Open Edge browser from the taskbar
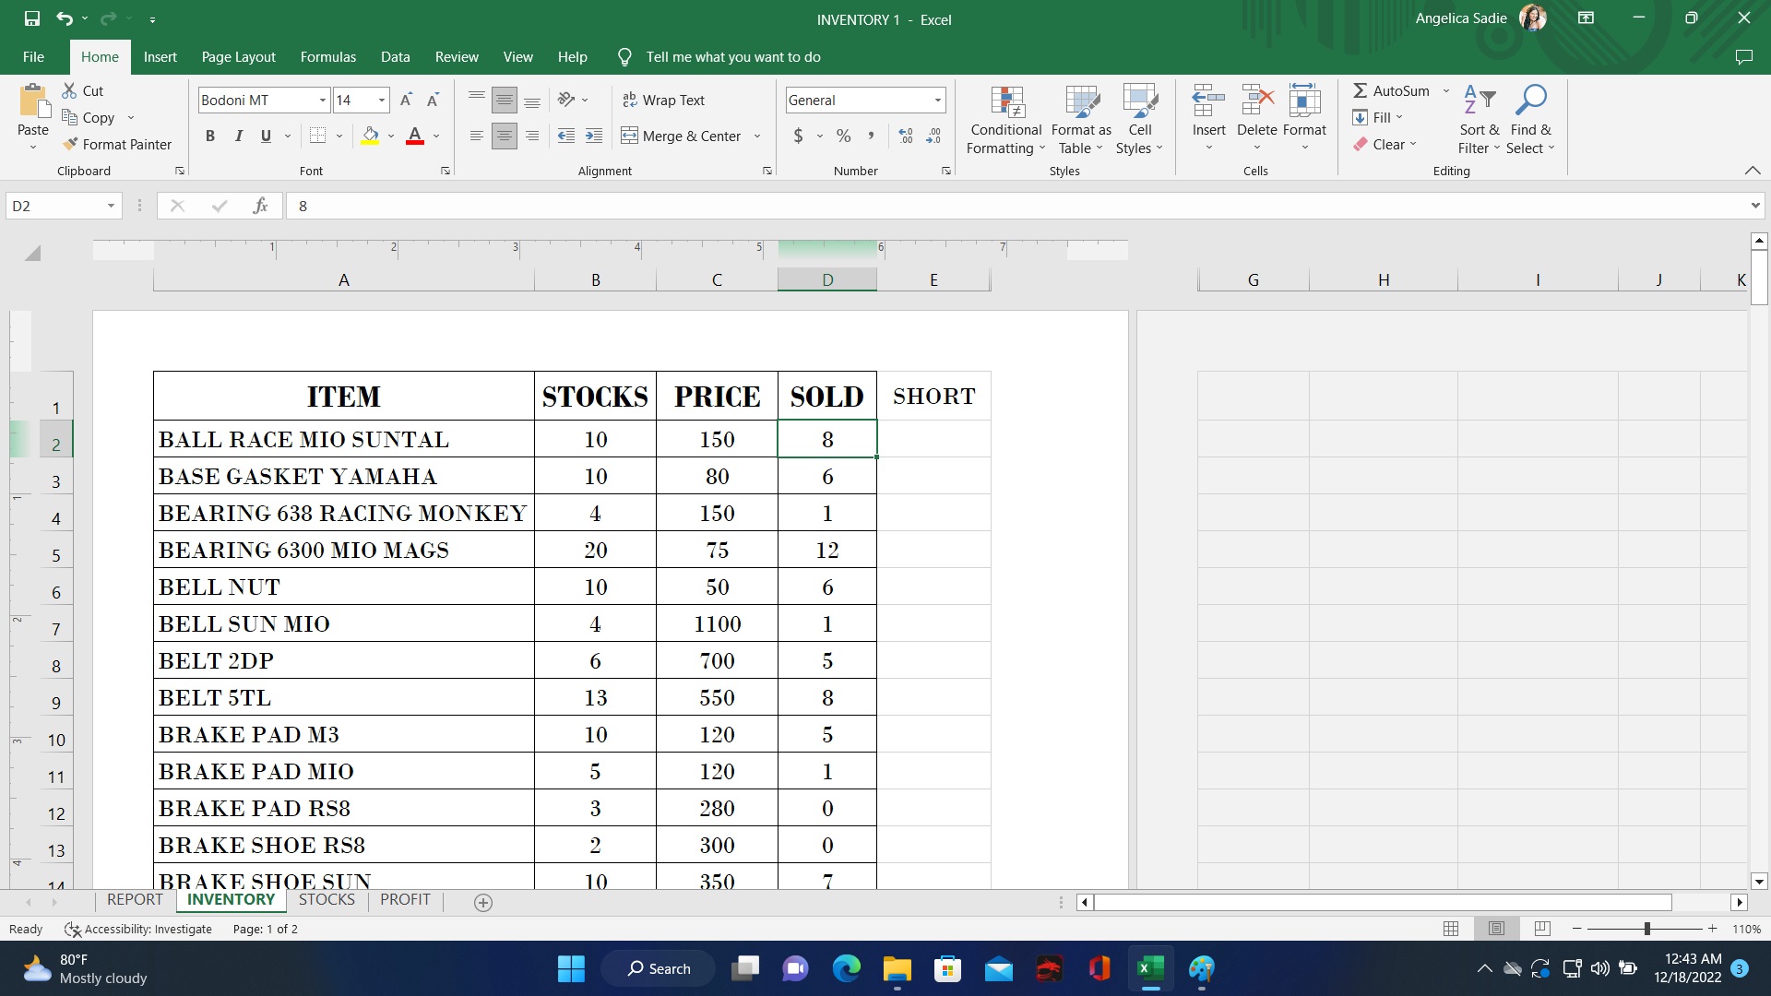The image size is (1771, 996). 846,968
